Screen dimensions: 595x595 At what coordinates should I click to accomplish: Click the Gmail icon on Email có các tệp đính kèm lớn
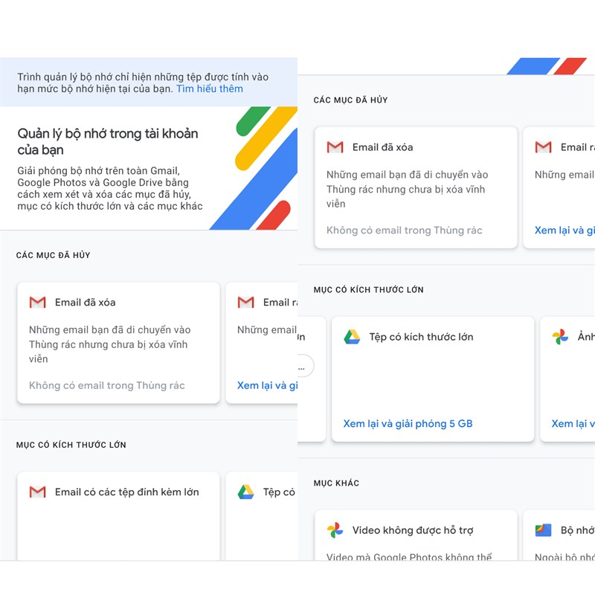38,492
